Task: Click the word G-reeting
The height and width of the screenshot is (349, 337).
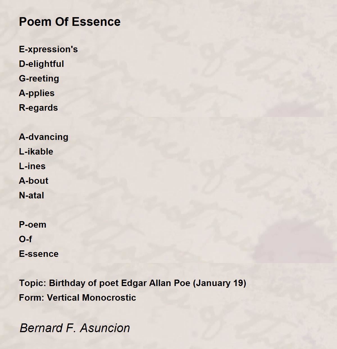Action: [39, 79]
